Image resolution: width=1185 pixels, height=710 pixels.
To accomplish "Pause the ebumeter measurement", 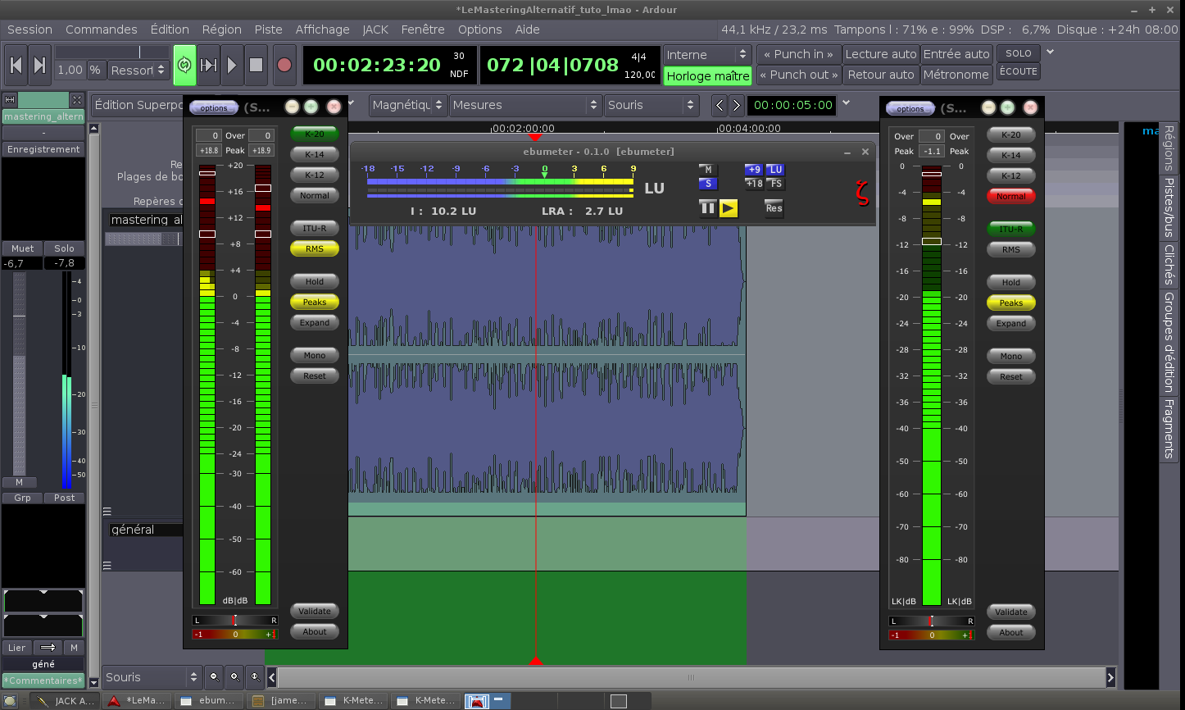I will coord(707,208).
